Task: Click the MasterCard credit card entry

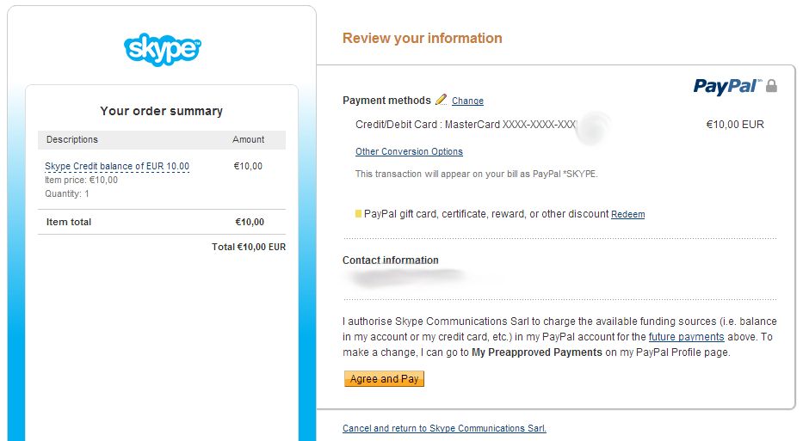Action: (x=466, y=125)
